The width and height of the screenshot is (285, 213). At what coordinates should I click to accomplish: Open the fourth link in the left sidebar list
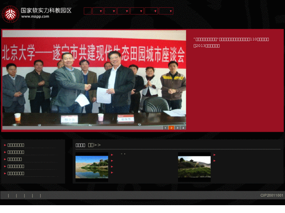click(16, 166)
